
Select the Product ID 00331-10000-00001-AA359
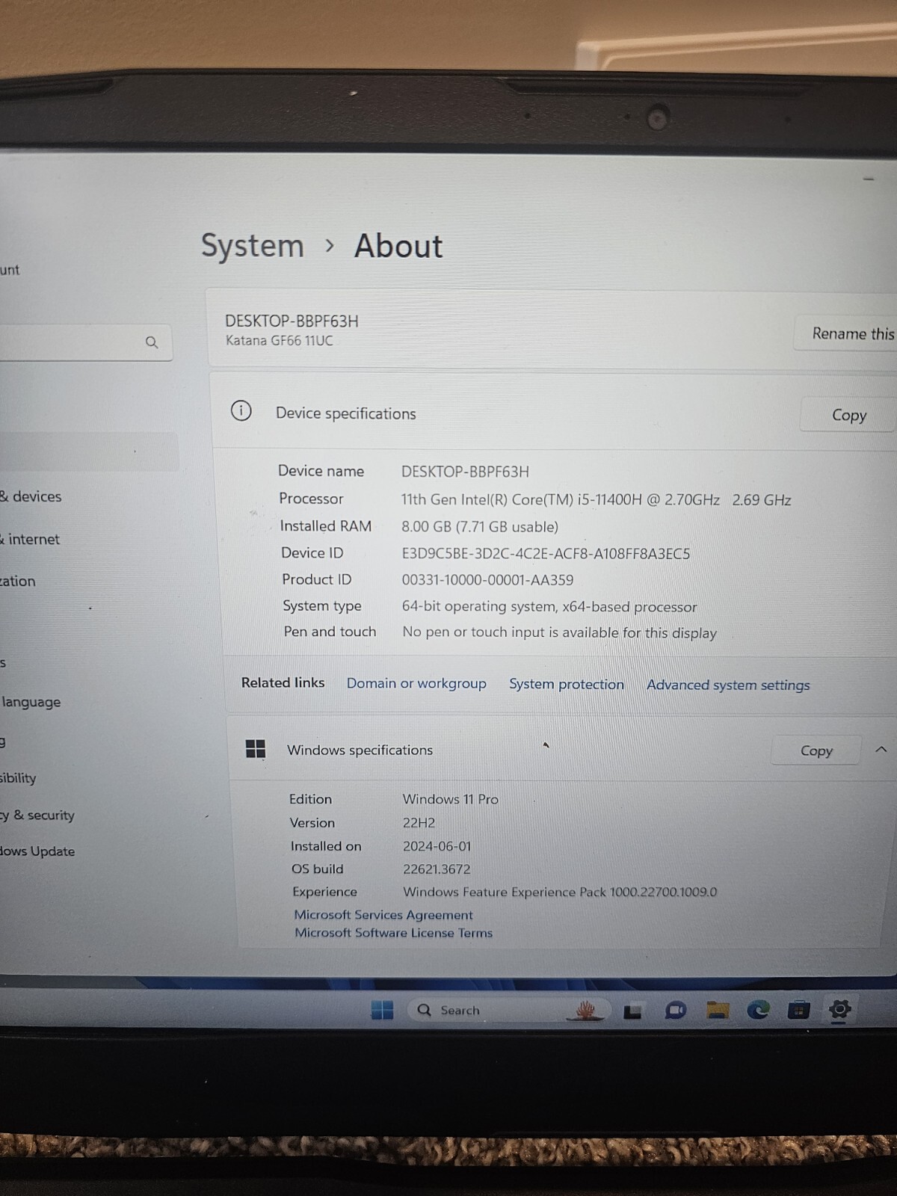tap(487, 580)
